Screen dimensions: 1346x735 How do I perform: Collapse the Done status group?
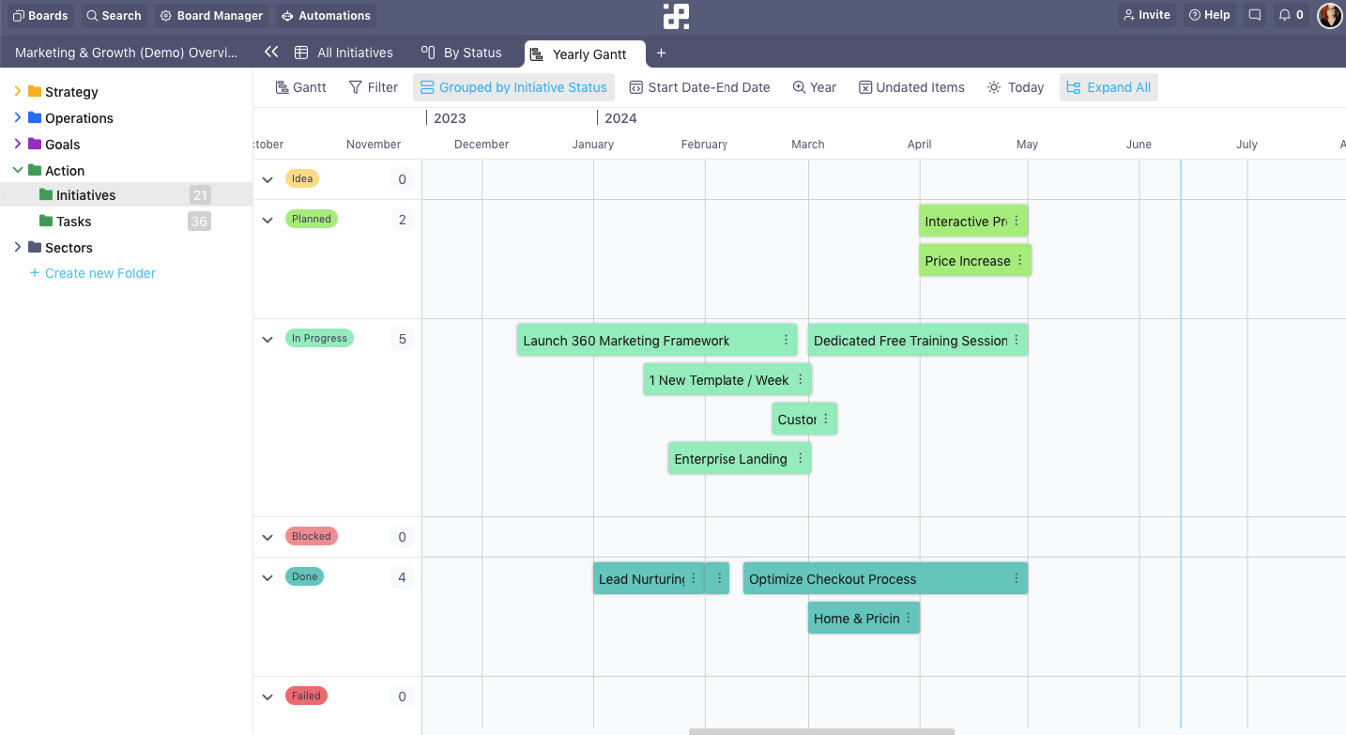268,578
